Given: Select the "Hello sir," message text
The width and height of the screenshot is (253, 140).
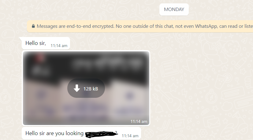Looking at the screenshot, I should coord(36,43).
